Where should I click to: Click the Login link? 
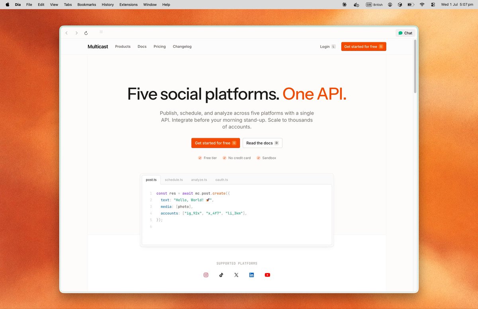click(328, 47)
